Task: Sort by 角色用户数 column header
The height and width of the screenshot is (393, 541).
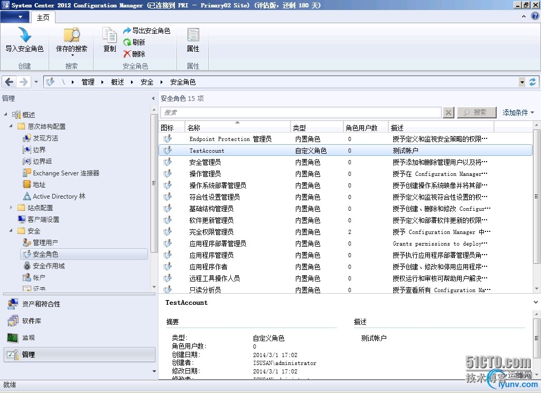Action: click(x=366, y=127)
